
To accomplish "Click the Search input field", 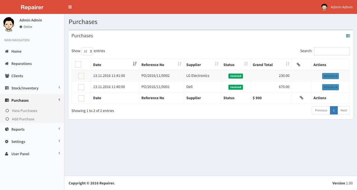I will [x=332, y=51].
